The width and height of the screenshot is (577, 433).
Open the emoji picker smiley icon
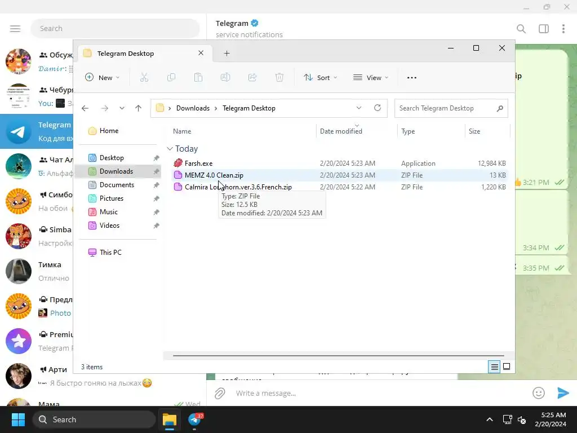coord(538,393)
